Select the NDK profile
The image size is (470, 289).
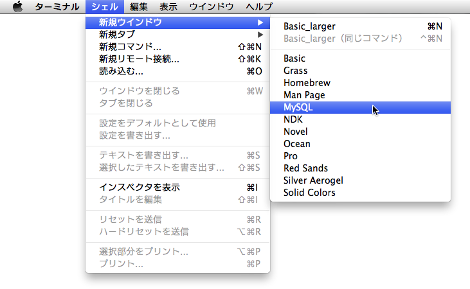pyautogui.click(x=360, y=119)
